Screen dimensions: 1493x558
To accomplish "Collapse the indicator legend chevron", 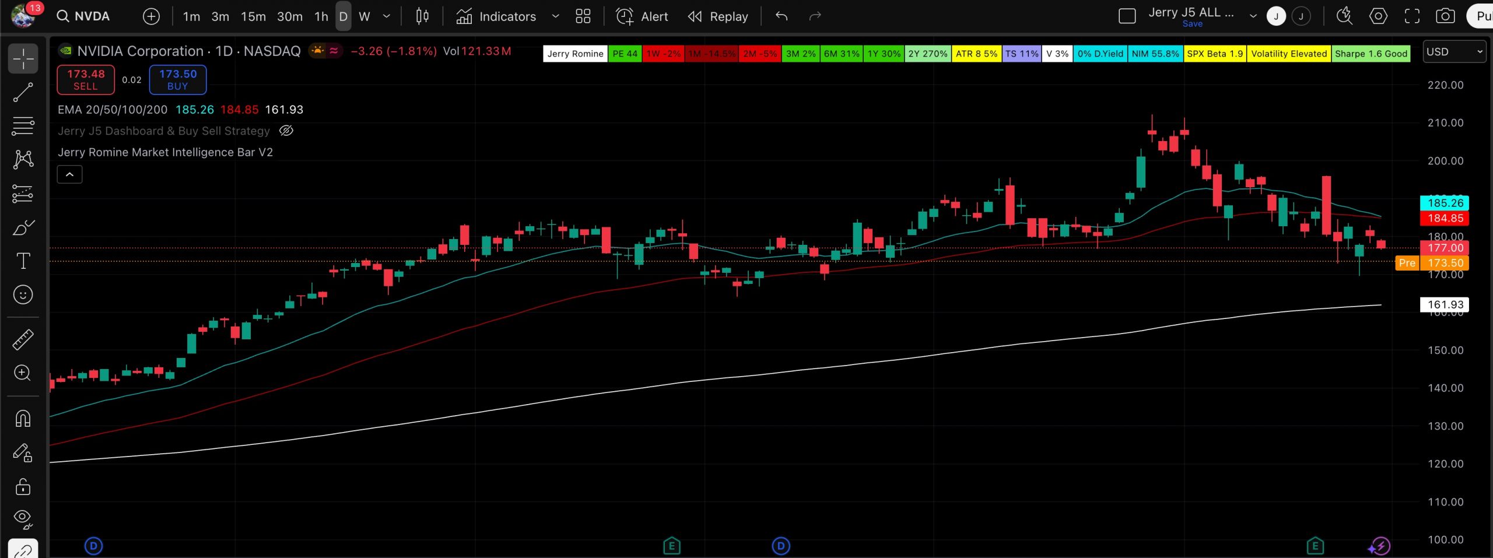I will click(x=69, y=174).
